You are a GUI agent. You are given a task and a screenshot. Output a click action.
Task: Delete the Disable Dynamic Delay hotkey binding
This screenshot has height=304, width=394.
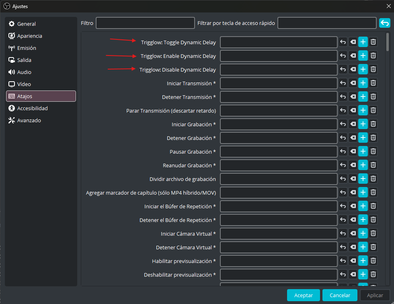pyautogui.click(x=373, y=69)
